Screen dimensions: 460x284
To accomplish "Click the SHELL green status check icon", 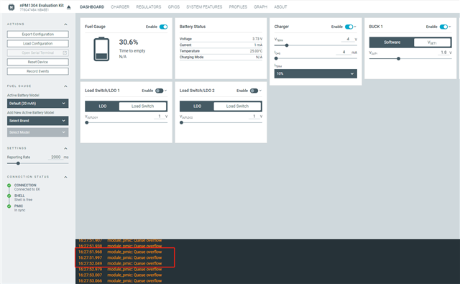I will pyautogui.click(x=9, y=196).
